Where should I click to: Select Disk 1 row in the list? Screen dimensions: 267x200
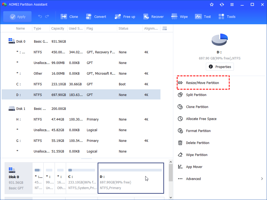[81, 109]
